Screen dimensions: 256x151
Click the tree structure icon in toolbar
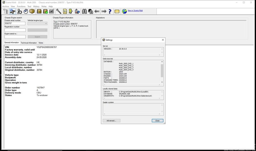click(x=6, y=11)
